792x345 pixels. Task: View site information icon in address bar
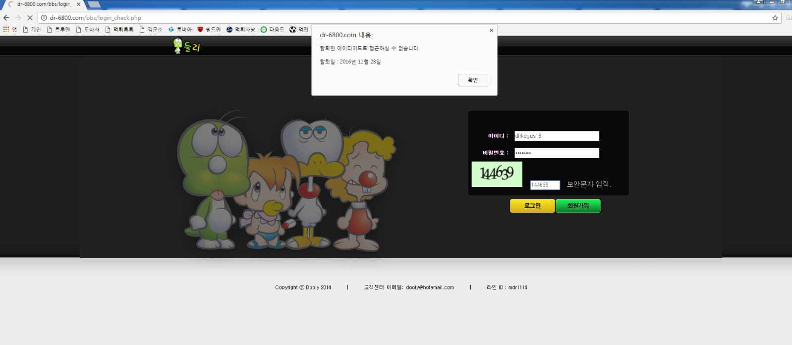tap(44, 17)
